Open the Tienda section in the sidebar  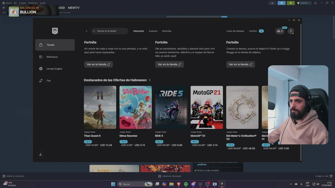click(55, 45)
